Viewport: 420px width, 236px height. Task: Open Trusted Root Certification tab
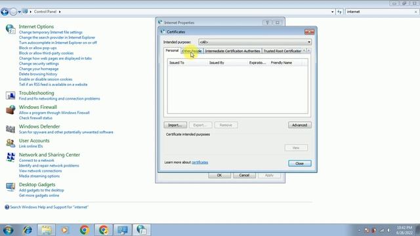click(282, 51)
